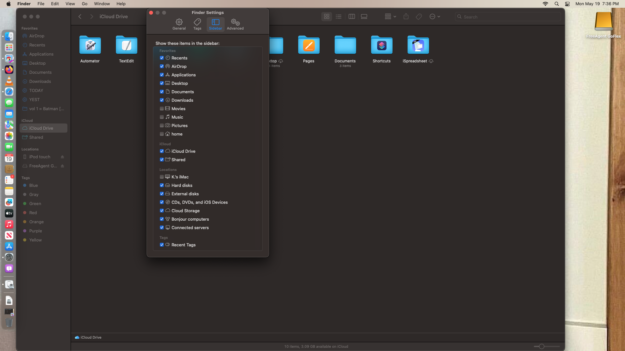Eject the iPod touch from sidebar
The height and width of the screenshot is (351, 625).
[x=62, y=157]
